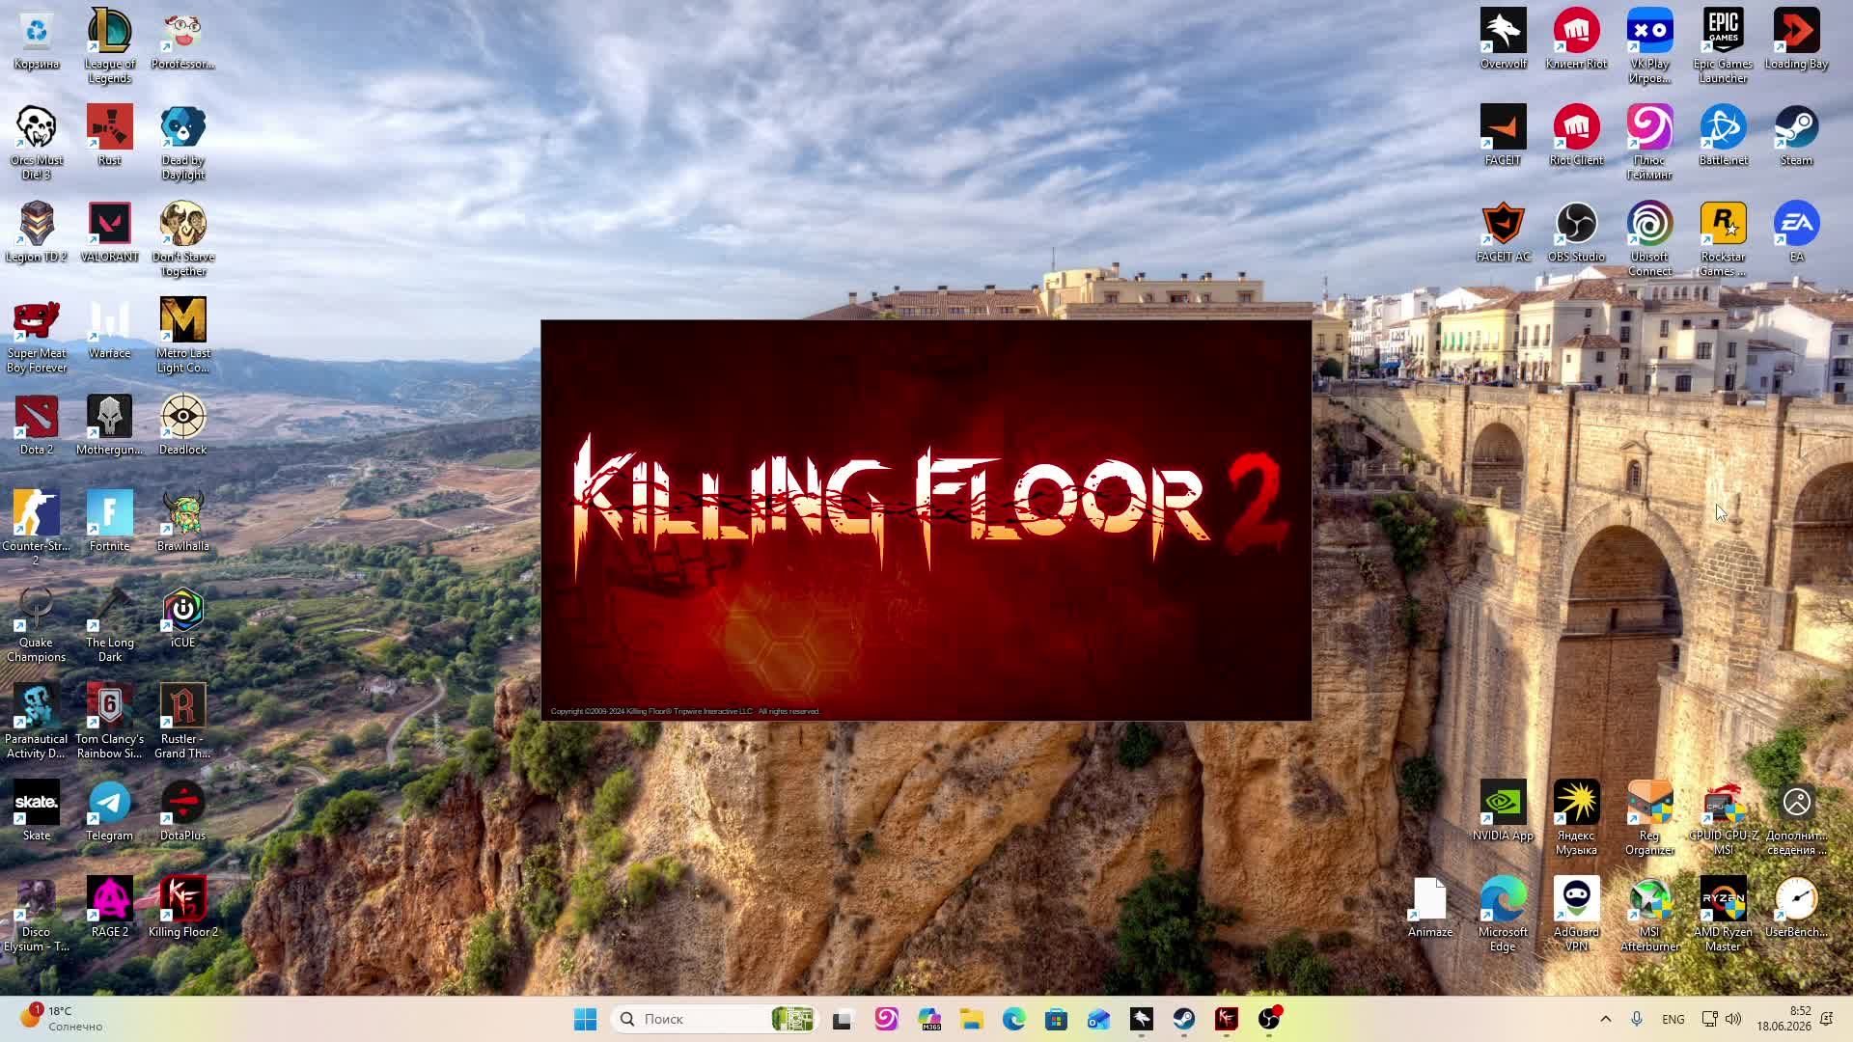Viewport: 1853px width, 1042px height.
Task: Open the Windows Start menu
Action: pyautogui.click(x=585, y=1019)
